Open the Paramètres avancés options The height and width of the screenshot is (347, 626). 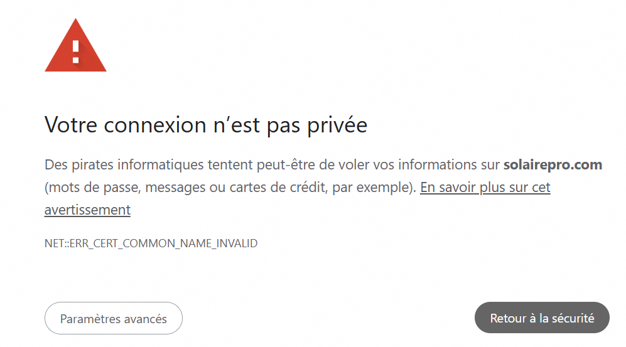pyautogui.click(x=113, y=319)
